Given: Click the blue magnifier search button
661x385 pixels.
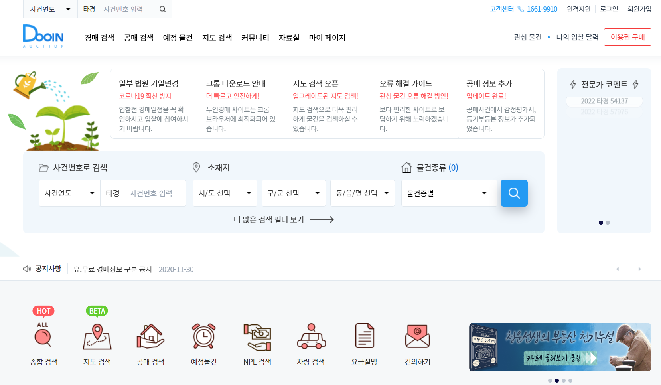Looking at the screenshot, I should [x=514, y=193].
